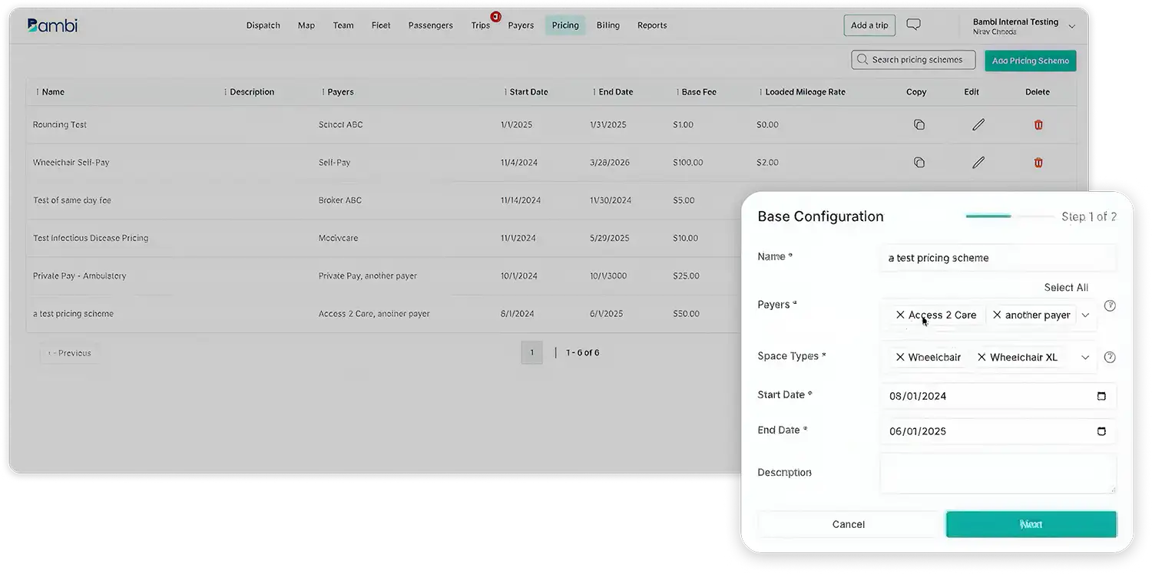This screenshot has width=1152, height=574.
Task: Copy the Rounding Test pricing scheme
Action: [919, 124]
